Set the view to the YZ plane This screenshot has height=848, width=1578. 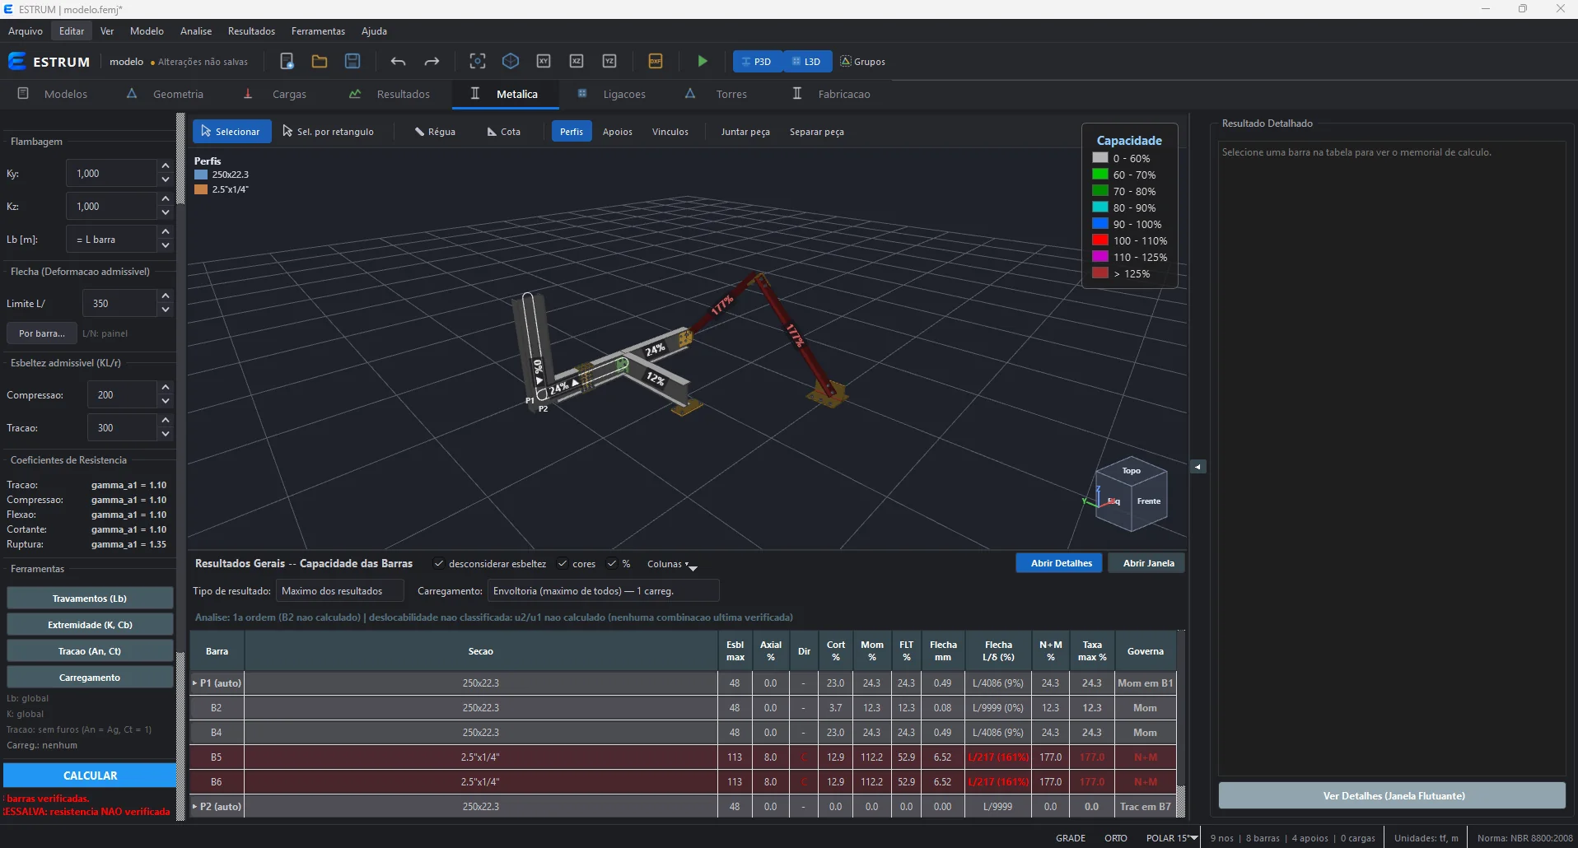click(609, 61)
